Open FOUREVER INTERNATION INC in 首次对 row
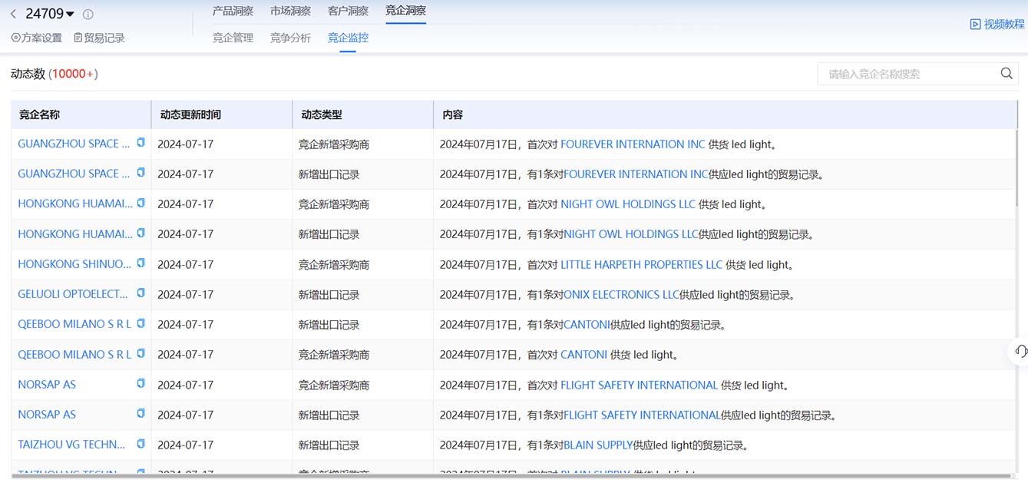The width and height of the screenshot is (1028, 480). click(x=633, y=144)
